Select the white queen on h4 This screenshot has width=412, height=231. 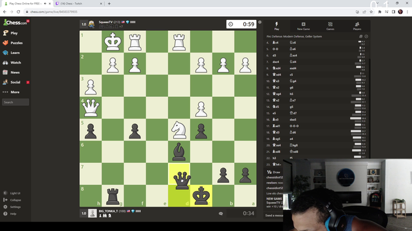click(x=91, y=108)
